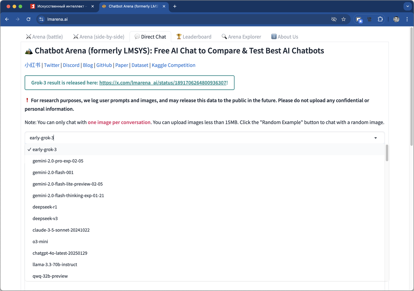This screenshot has width=414, height=291.
Task: Click the browser back arrow
Action: point(7,19)
